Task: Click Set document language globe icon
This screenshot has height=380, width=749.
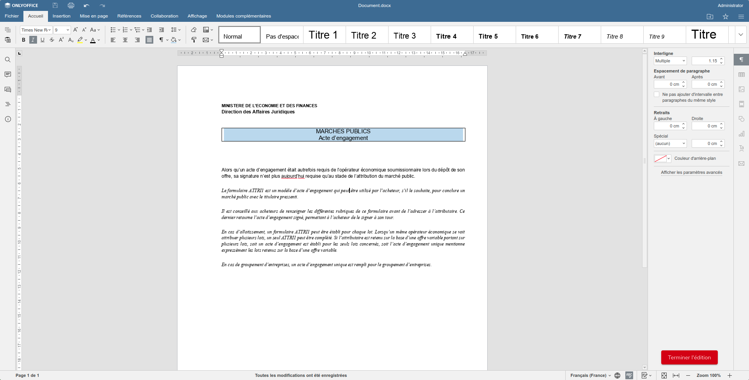Action: click(x=617, y=375)
